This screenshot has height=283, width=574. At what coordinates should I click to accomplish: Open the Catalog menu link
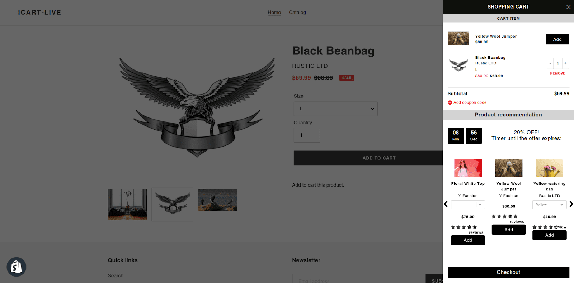[297, 13]
